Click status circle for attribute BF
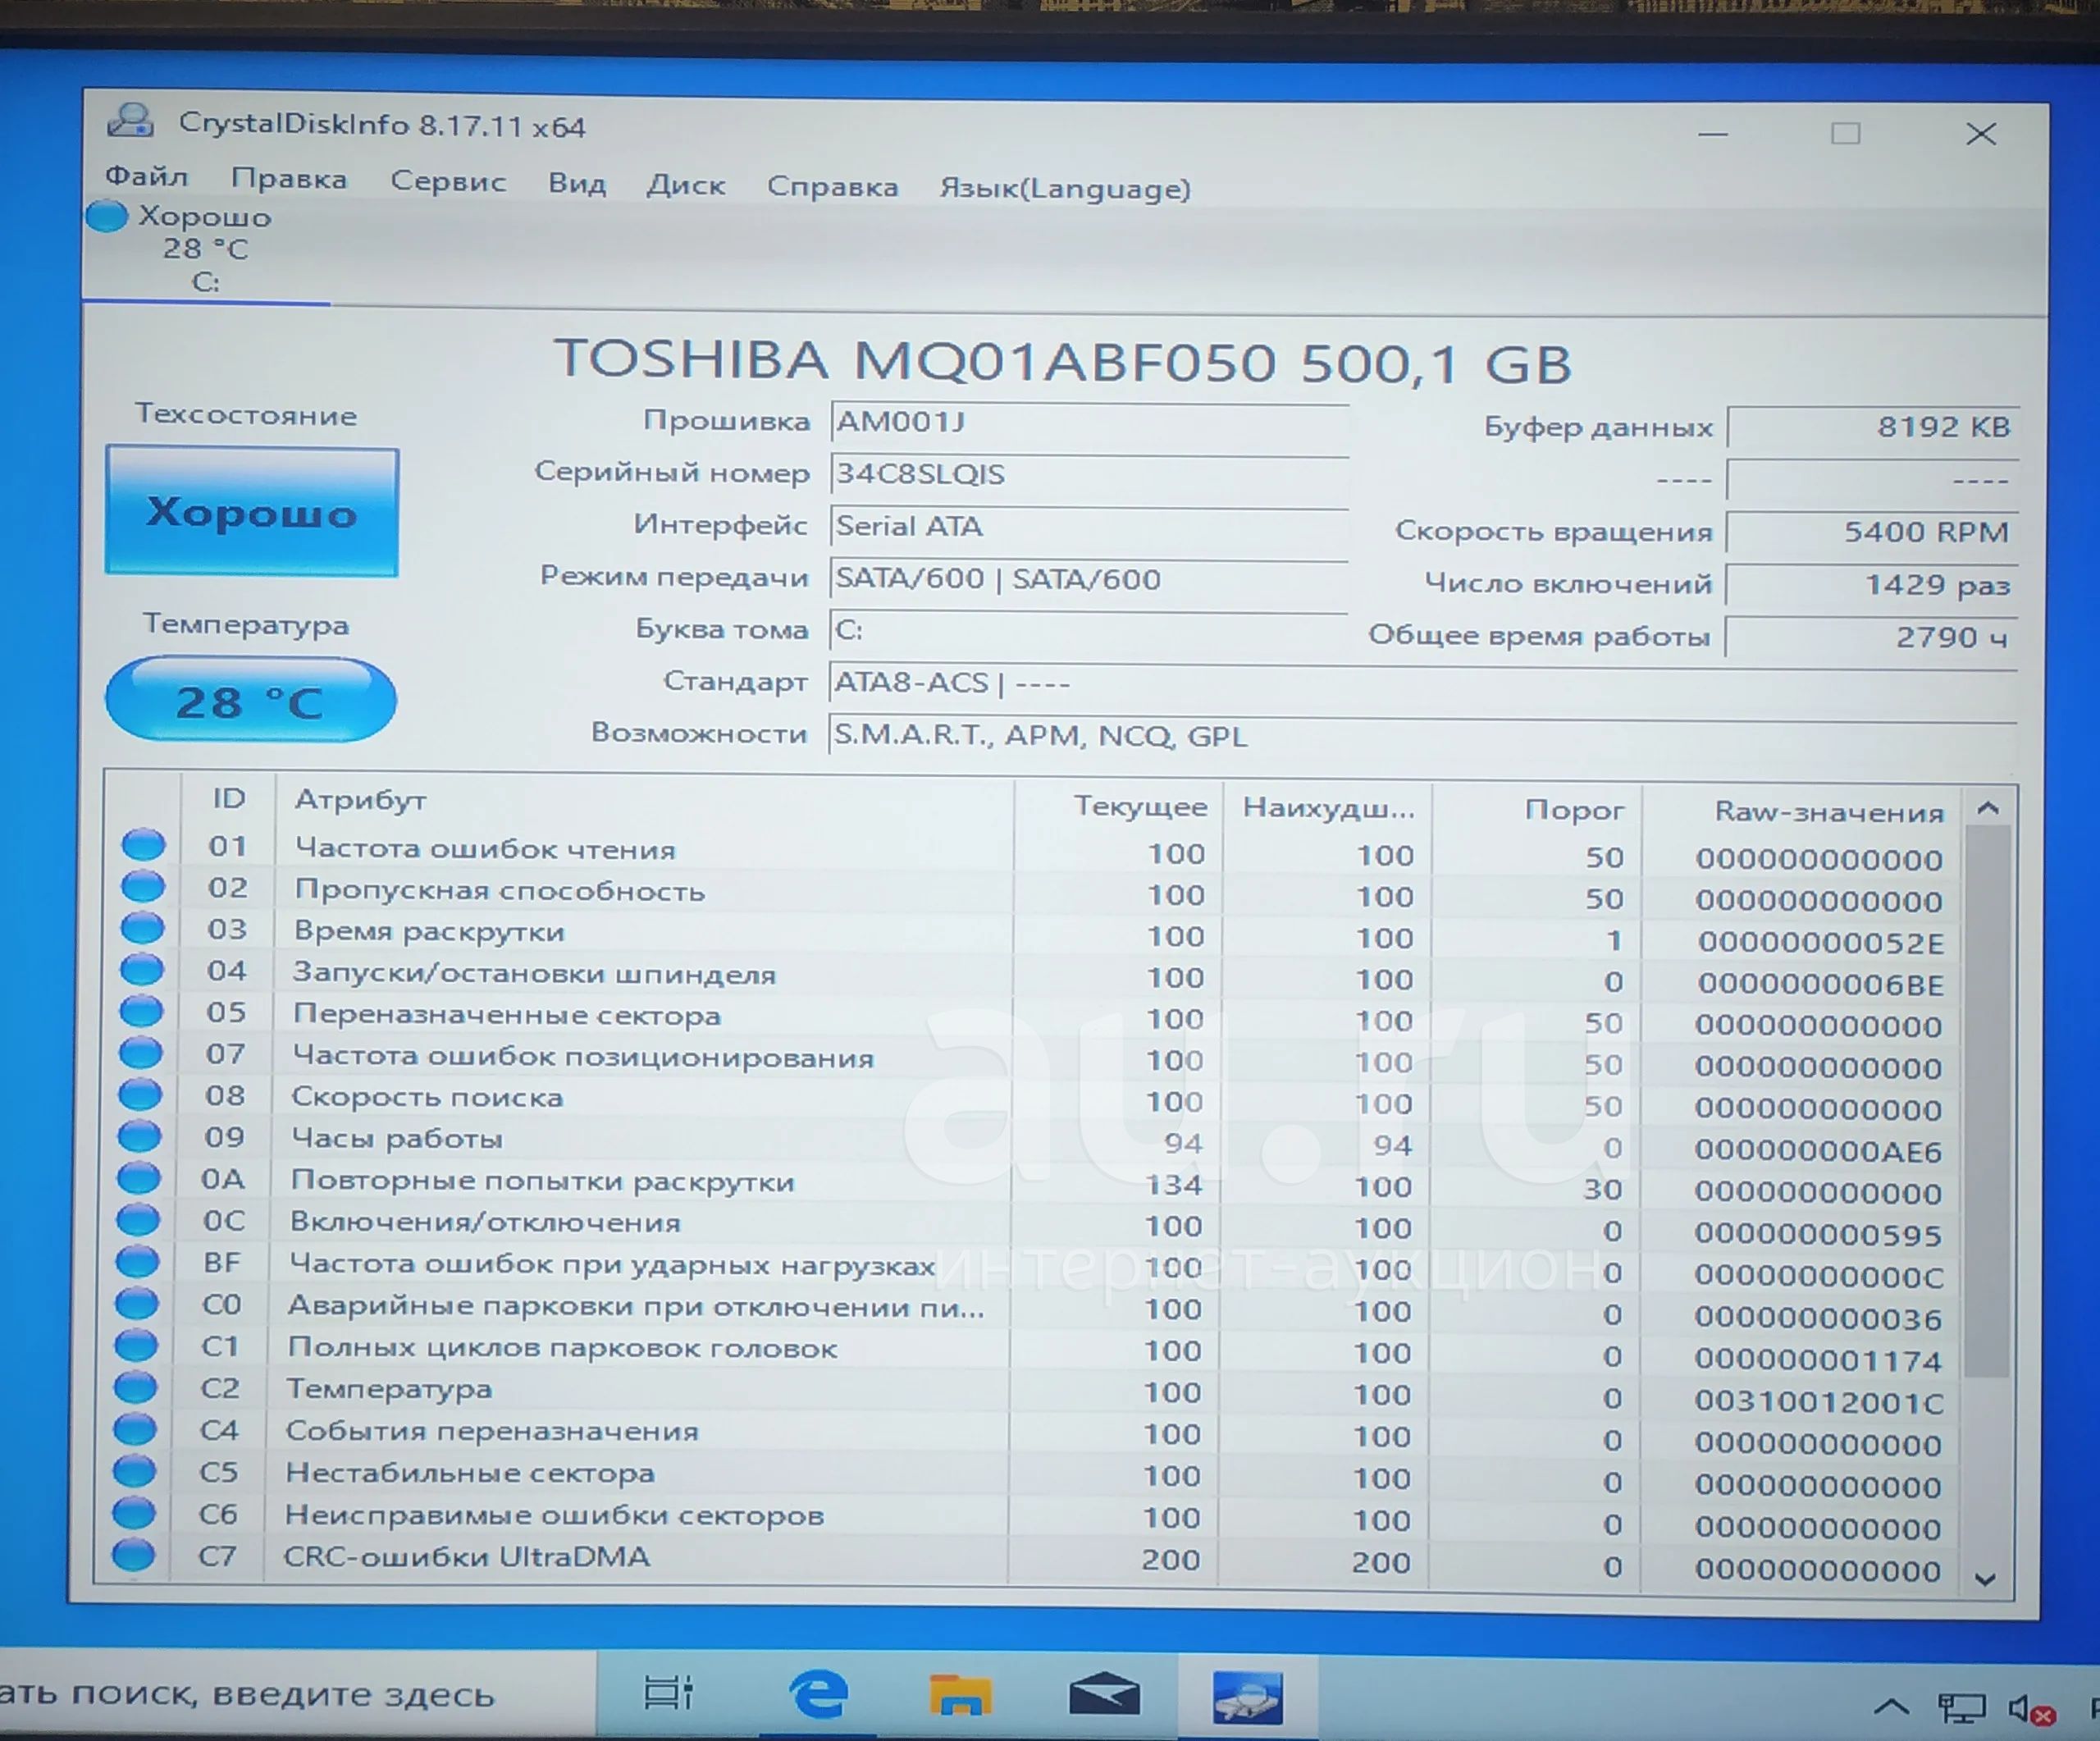 click(138, 1262)
